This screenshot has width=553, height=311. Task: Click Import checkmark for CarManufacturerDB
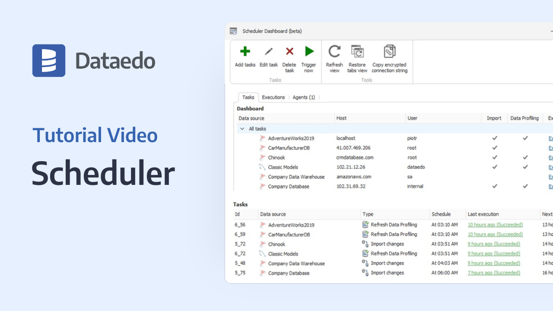point(495,148)
